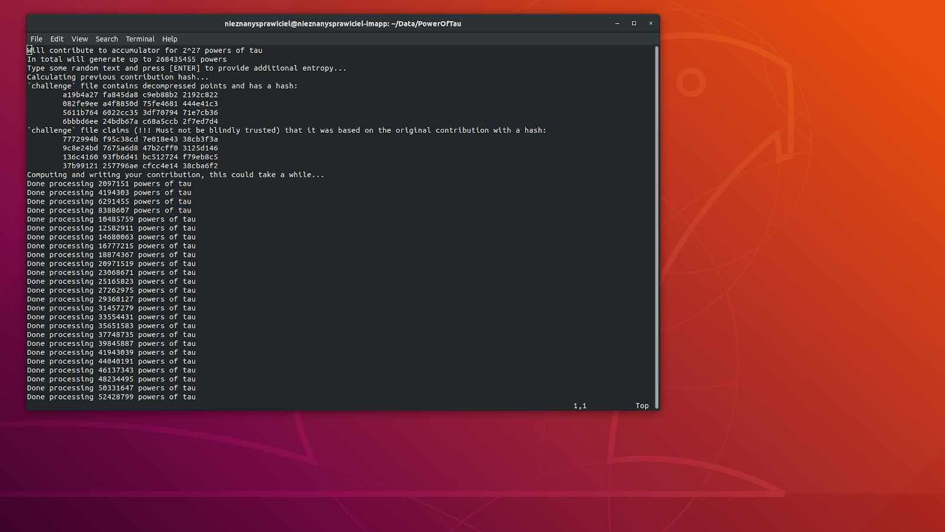Open the Edit menu
This screenshot has height=532, width=945.
pos(57,39)
